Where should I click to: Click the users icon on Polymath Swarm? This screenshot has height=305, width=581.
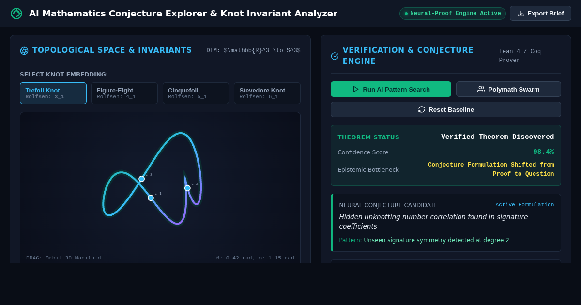coord(481,89)
